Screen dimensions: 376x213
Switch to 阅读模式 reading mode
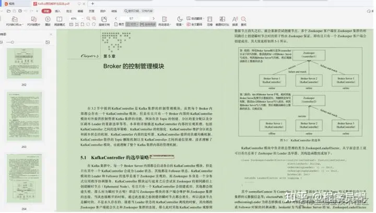tap(60, 21)
